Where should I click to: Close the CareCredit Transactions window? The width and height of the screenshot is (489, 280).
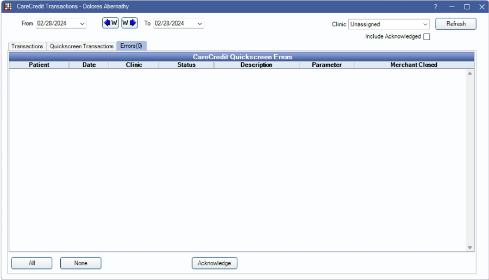[482, 7]
